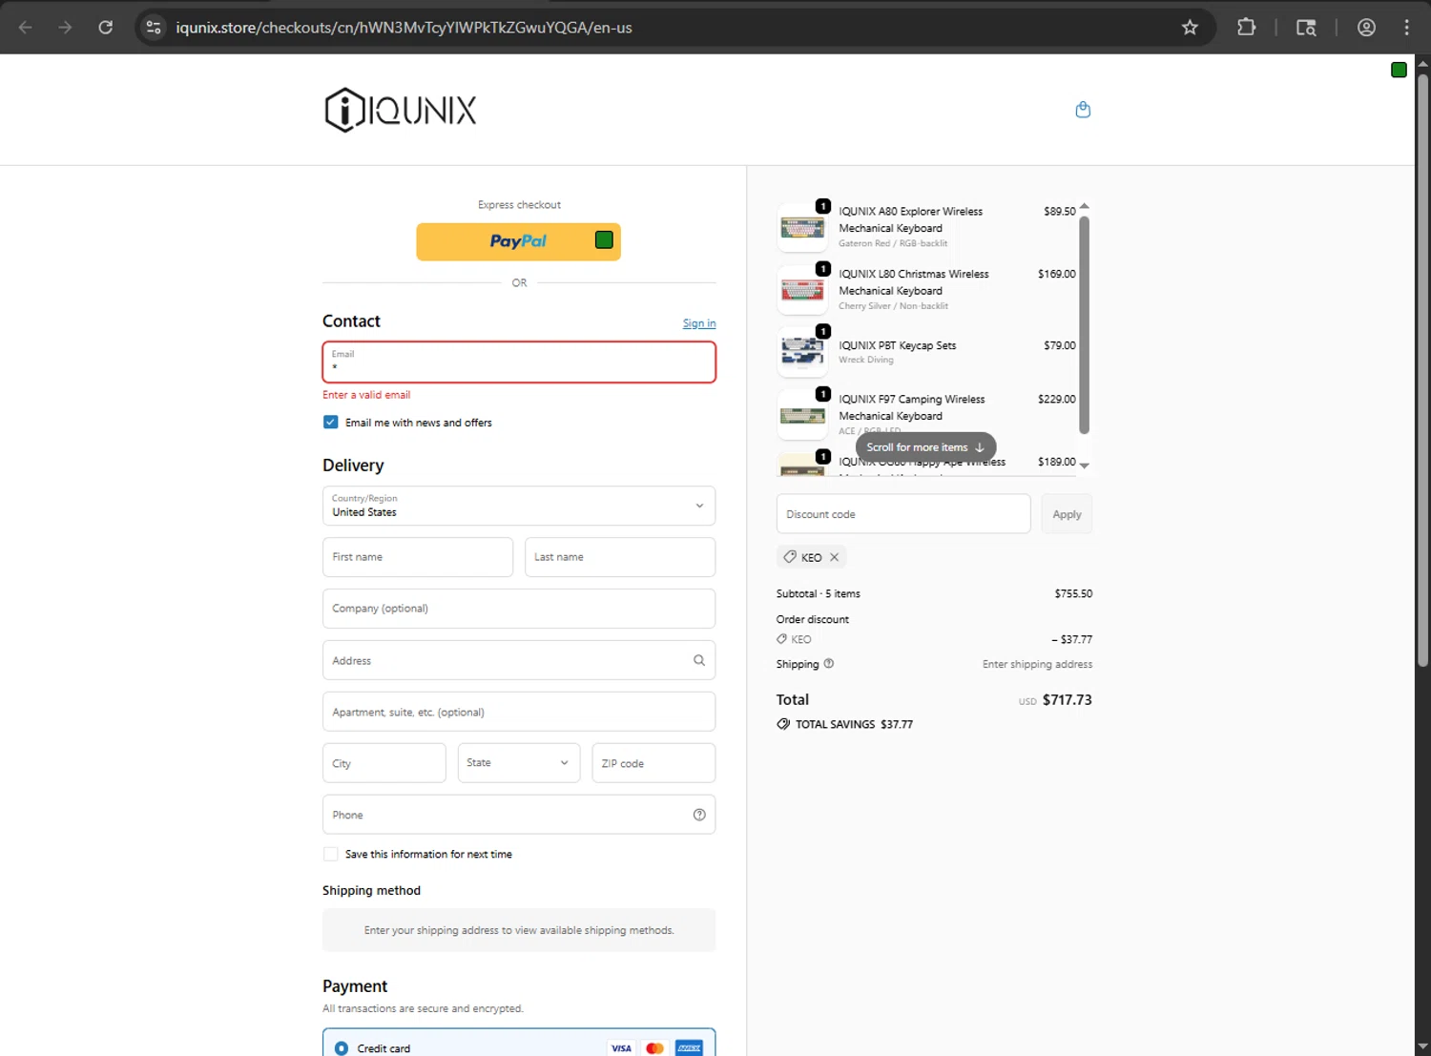Click the Enter a valid email error
The height and width of the screenshot is (1056, 1431).
[x=366, y=395]
